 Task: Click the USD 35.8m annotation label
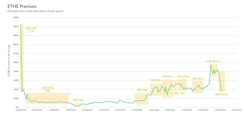tap(183, 76)
